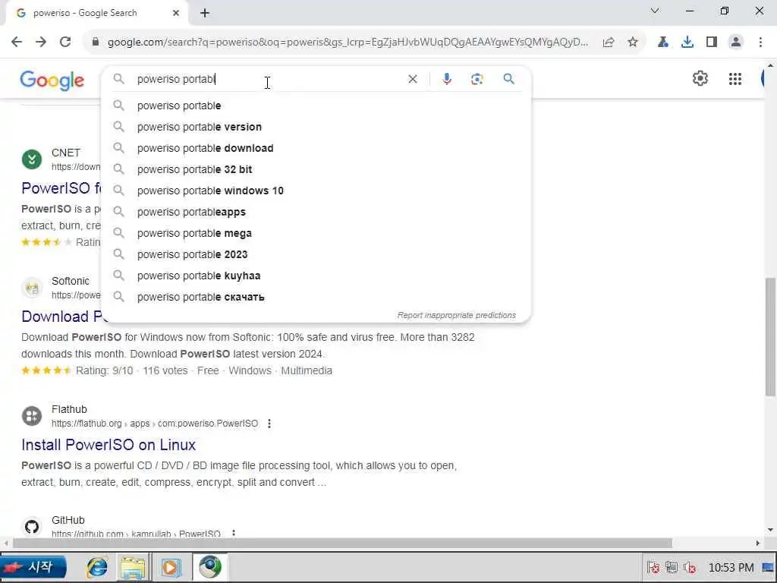777x583 pixels.
Task: Open the Chrome Labs flask icon
Action: [x=663, y=43]
